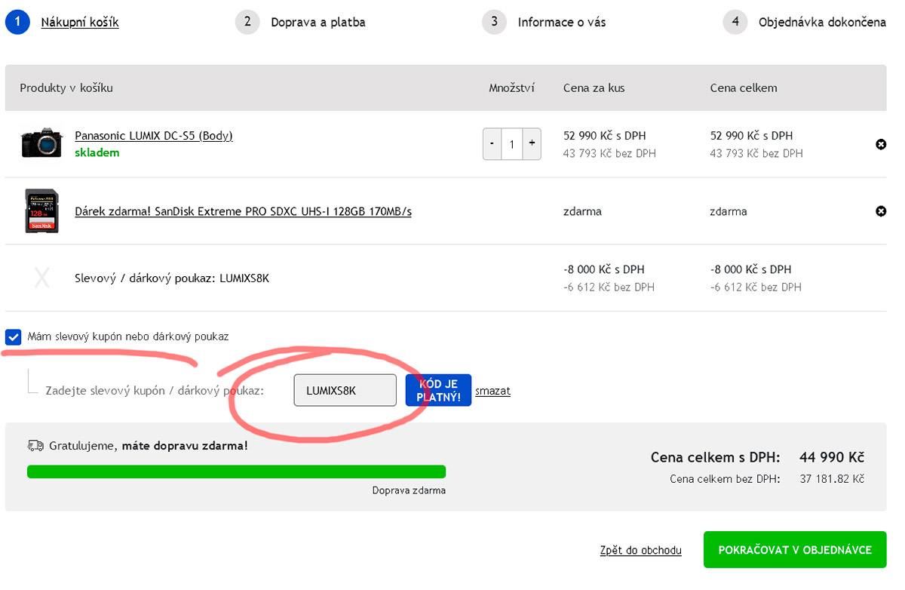Screen dimensions: 905x590
Task: Remove the free SanDisk gift item
Action: [881, 211]
